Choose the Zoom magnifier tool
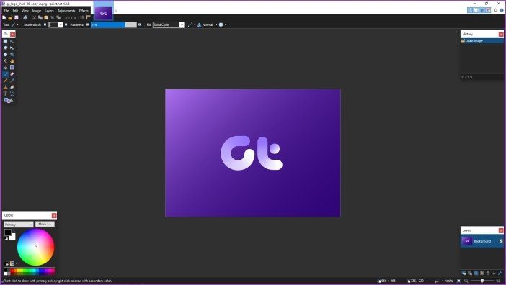This screenshot has height=285, width=506. click(12, 55)
